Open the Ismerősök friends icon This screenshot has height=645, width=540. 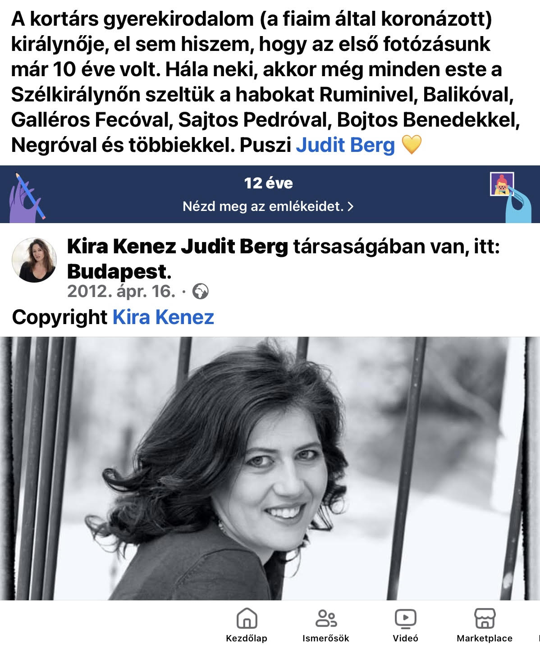pos(326,618)
